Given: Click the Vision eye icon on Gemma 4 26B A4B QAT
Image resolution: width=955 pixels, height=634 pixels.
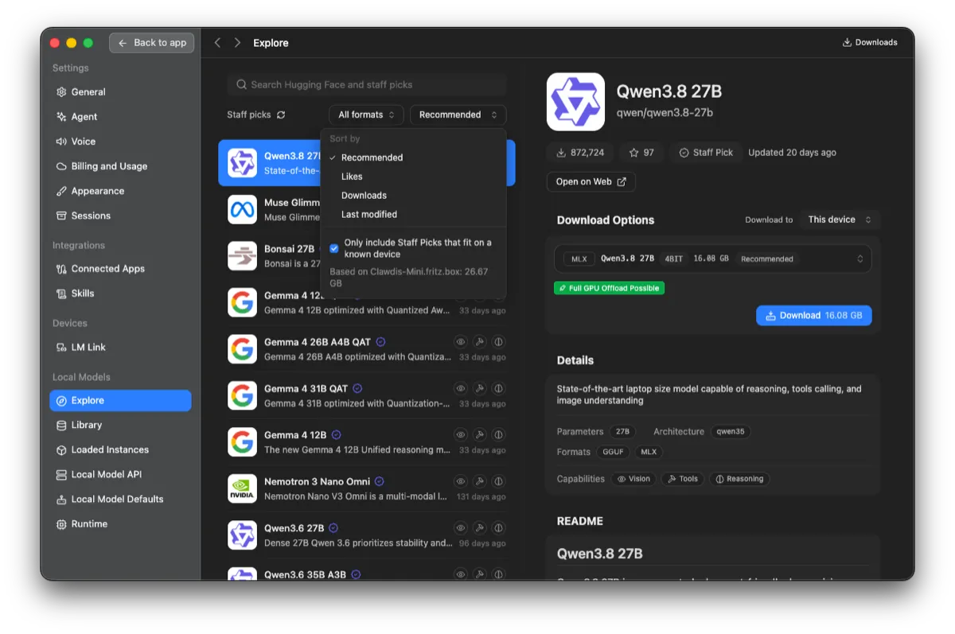Looking at the screenshot, I should 460,342.
